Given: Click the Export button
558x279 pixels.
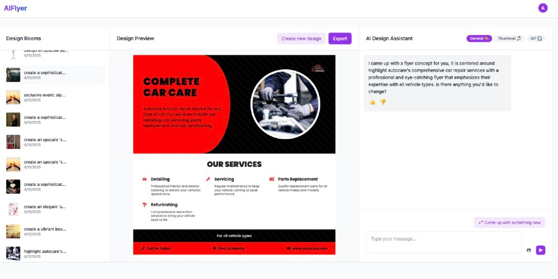Looking at the screenshot, I should click(340, 39).
